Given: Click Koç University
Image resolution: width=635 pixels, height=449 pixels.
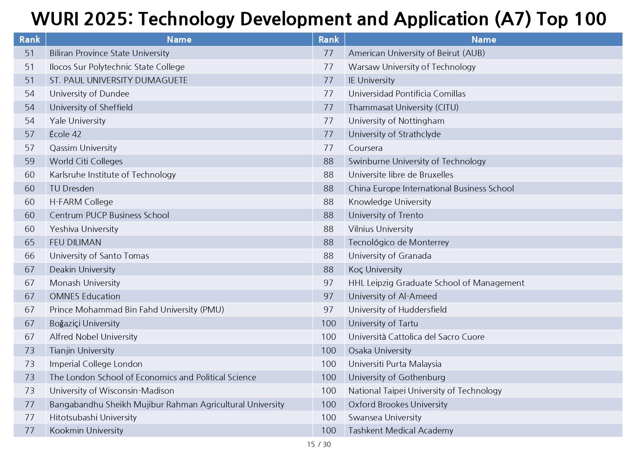Looking at the screenshot, I should 375,270.
